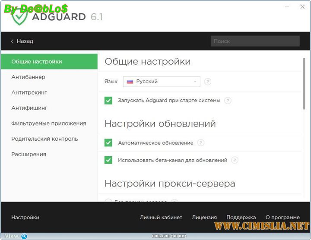Open the language dropdown showing Русский

coord(162,82)
